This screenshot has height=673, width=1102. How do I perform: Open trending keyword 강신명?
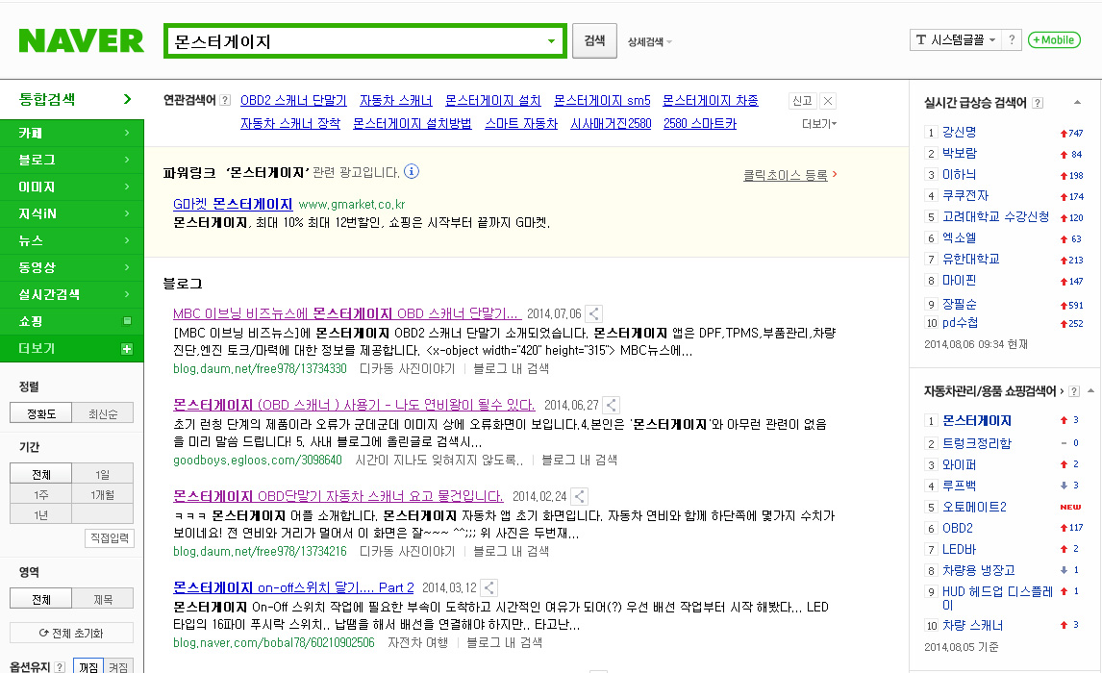tap(960, 132)
